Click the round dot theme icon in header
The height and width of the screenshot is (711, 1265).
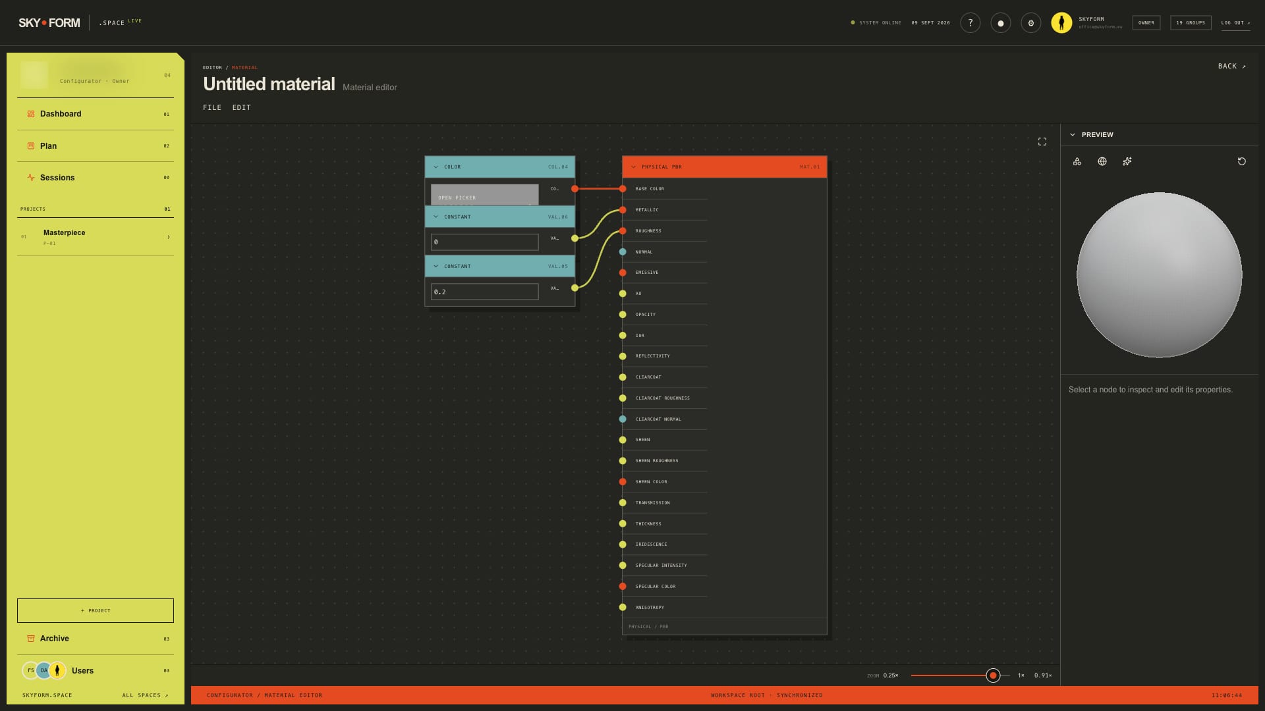(1000, 23)
